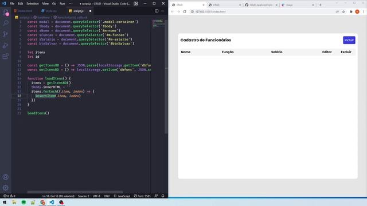367x206 pixels.
Task: Switch to the second CRUD browser tab
Action: [x=224, y=5]
